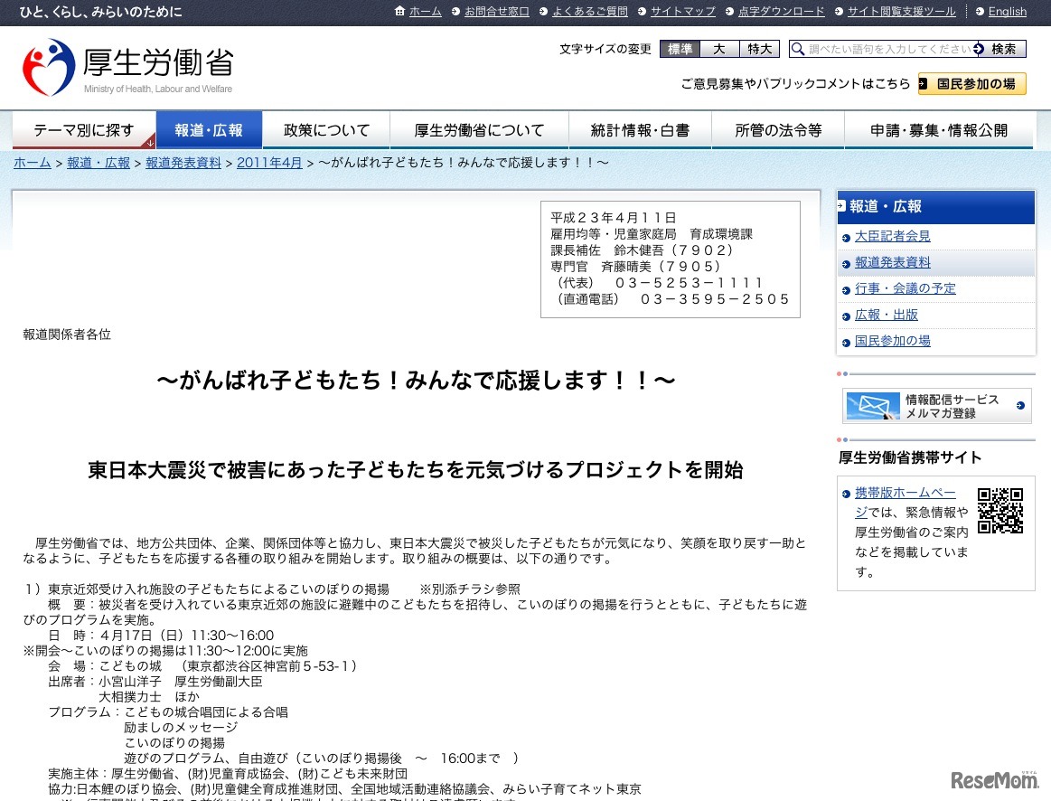Click the arrow icon before English link
Screen dimensions: 1051x801
pos(980,12)
